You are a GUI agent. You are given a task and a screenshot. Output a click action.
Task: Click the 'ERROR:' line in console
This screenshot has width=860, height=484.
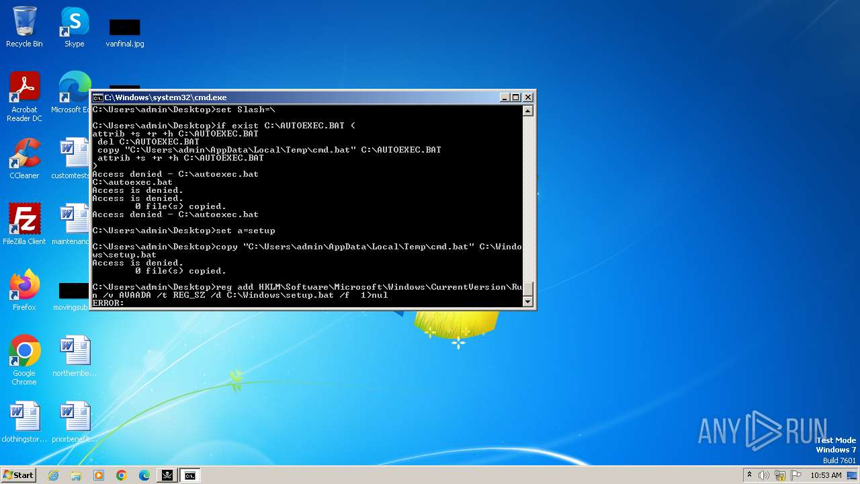coord(108,303)
